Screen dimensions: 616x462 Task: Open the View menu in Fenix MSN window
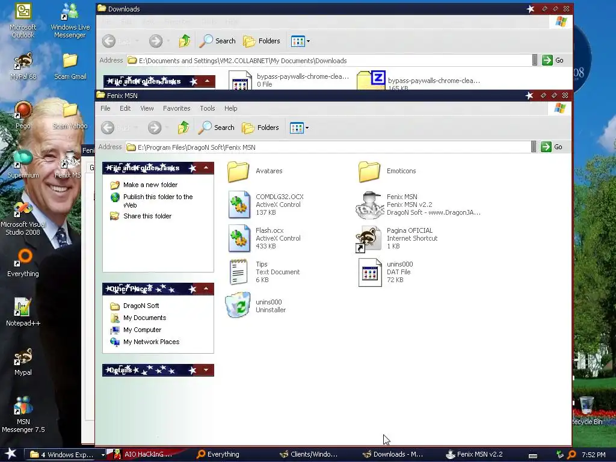(x=147, y=108)
